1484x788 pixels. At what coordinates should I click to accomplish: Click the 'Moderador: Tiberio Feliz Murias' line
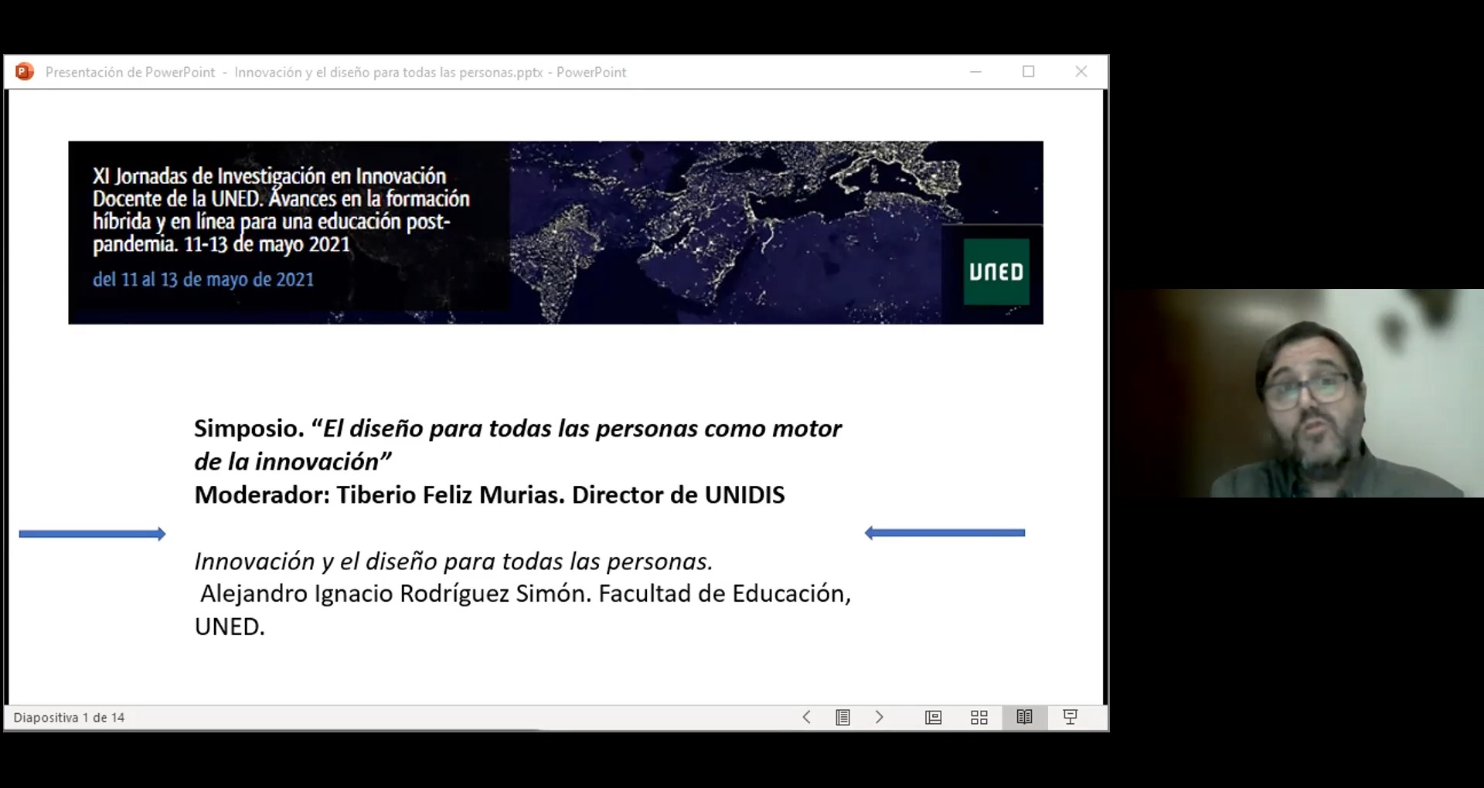pos(489,494)
